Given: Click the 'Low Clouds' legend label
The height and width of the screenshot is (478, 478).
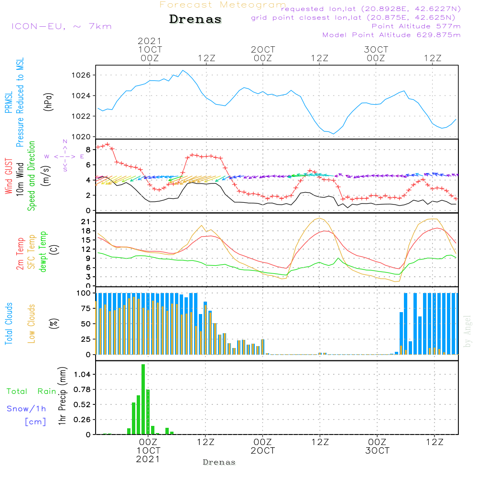Looking at the screenshot, I should pyautogui.click(x=32, y=324).
